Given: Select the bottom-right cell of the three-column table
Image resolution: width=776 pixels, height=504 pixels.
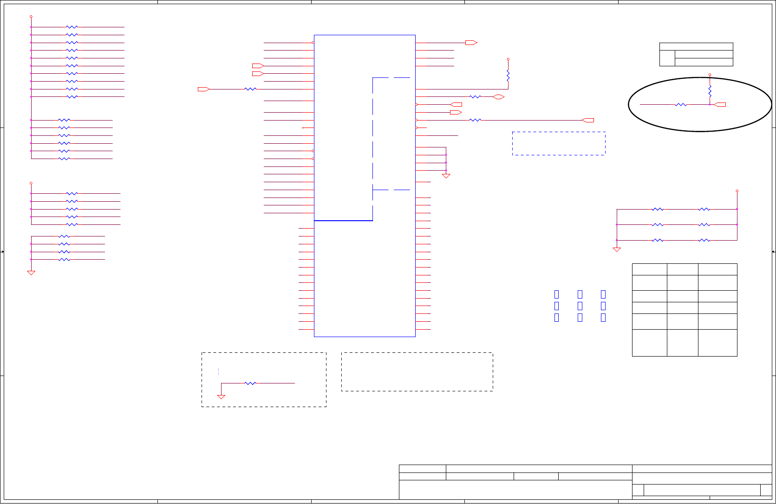Looking at the screenshot, I should pos(717,343).
